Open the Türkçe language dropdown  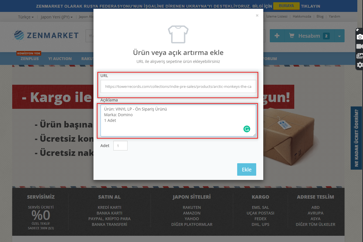point(26,17)
